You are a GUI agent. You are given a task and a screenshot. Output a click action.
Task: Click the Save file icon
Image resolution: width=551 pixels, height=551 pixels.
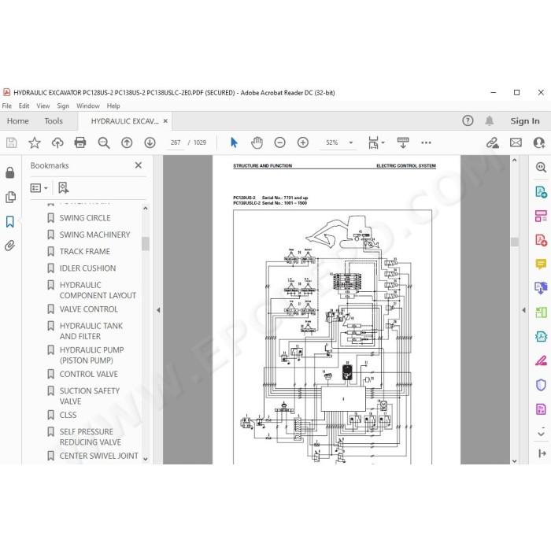tap(11, 142)
